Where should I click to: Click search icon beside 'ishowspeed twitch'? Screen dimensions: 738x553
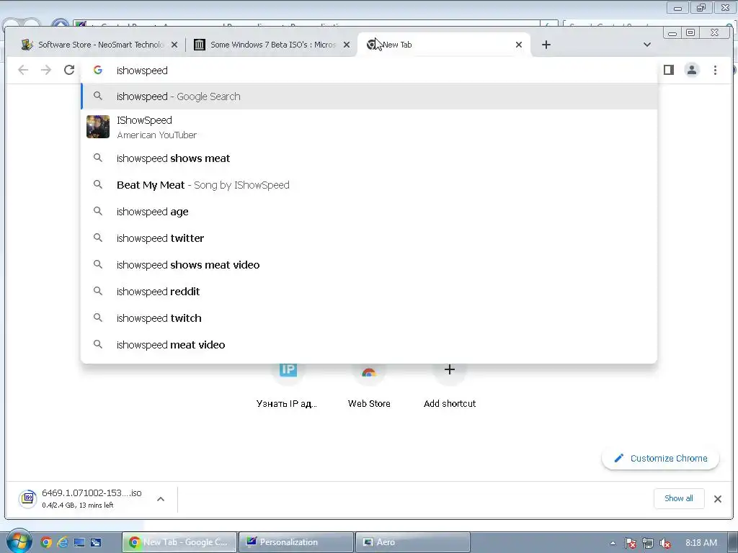(98, 318)
